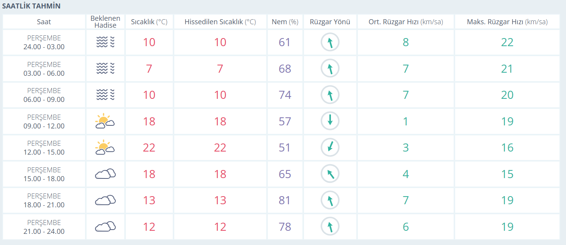
Task: Click the 22 temperature value at 12.00 - 15.00
Action: click(x=149, y=148)
